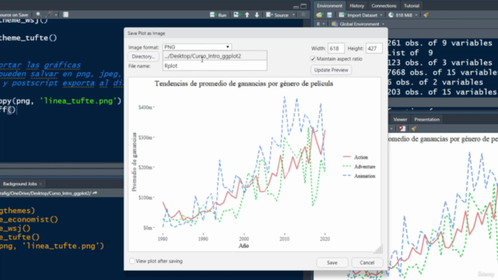The image size is (498, 280).
Task: Open the Import Dataset dropdown arrow
Action: pos(381,15)
